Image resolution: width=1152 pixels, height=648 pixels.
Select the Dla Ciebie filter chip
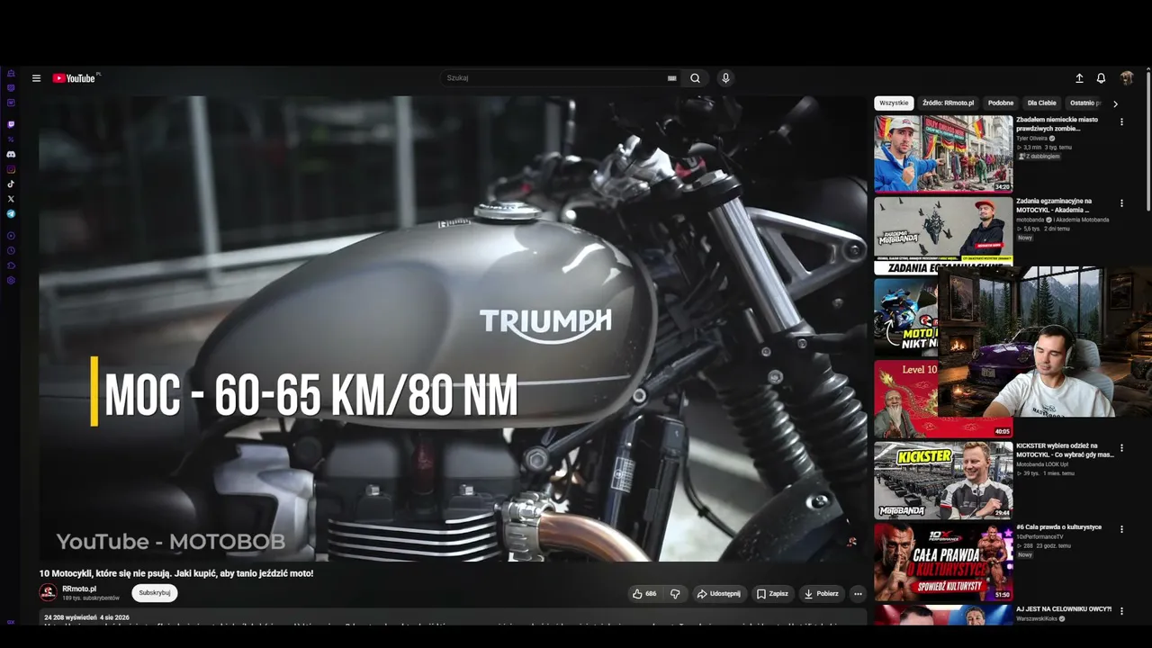click(x=1042, y=103)
